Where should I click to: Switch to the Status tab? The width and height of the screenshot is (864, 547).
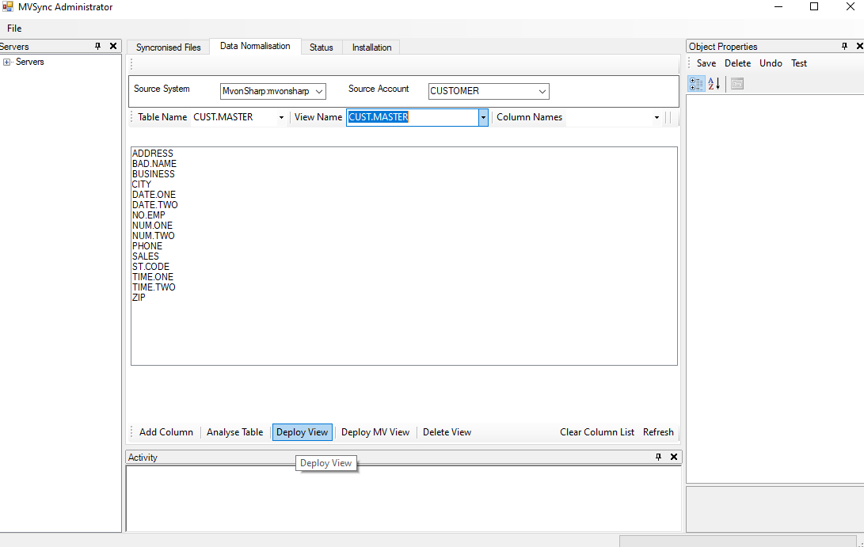click(322, 47)
